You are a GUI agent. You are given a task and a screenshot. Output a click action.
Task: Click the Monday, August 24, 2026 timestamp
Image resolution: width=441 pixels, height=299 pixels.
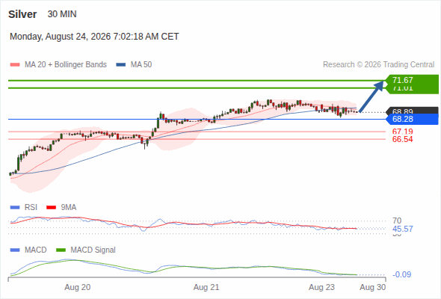point(94,37)
